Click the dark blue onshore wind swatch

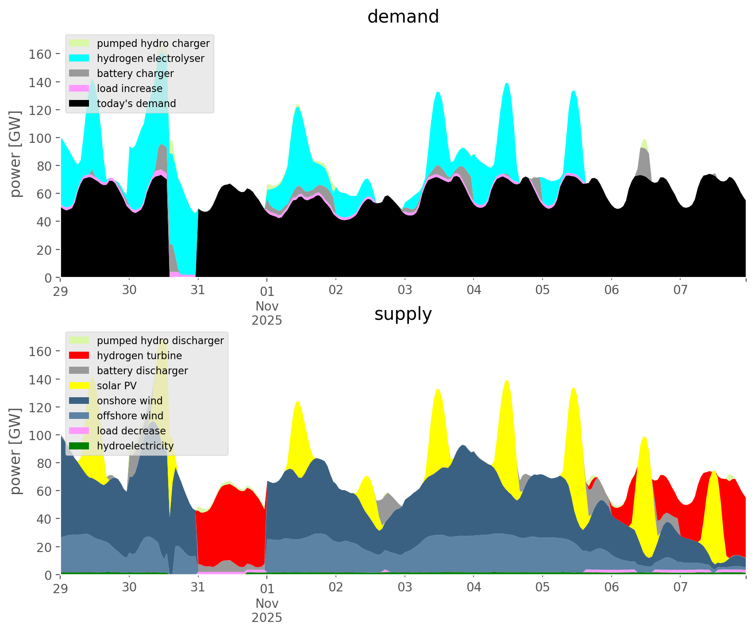80,401
